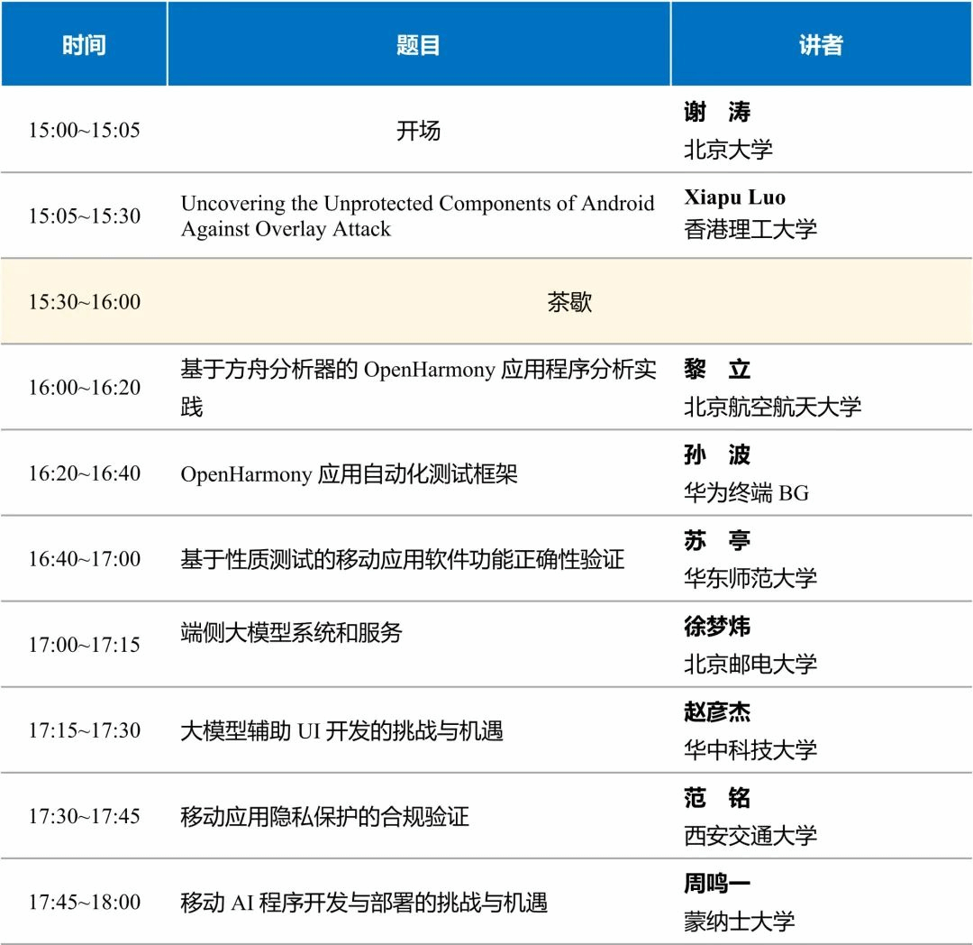Click affiliation 华为终端 BG
The height and width of the screenshot is (945, 973).
pyautogui.click(x=746, y=492)
